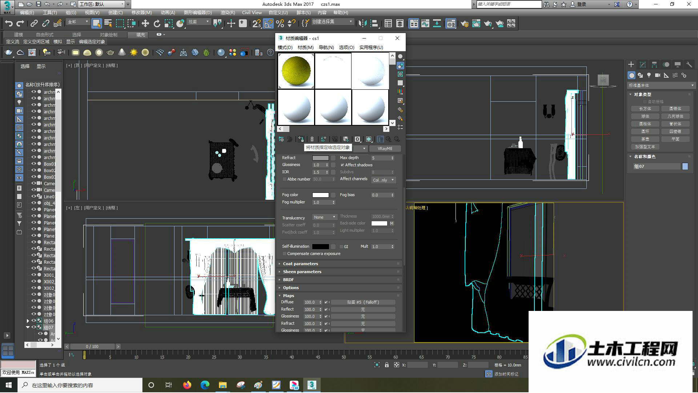
Task: Click Get Material icon in material editor
Action: coord(281,139)
